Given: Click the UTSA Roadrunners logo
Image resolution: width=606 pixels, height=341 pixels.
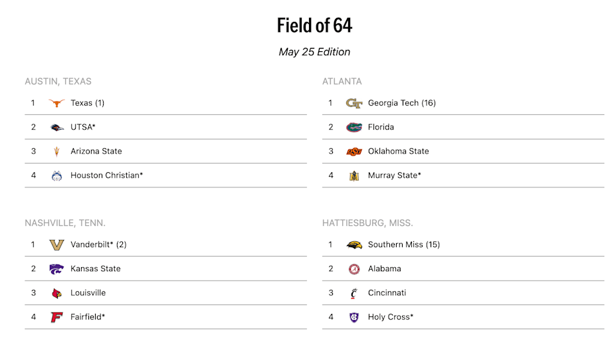Looking at the screenshot, I should pyautogui.click(x=57, y=127).
